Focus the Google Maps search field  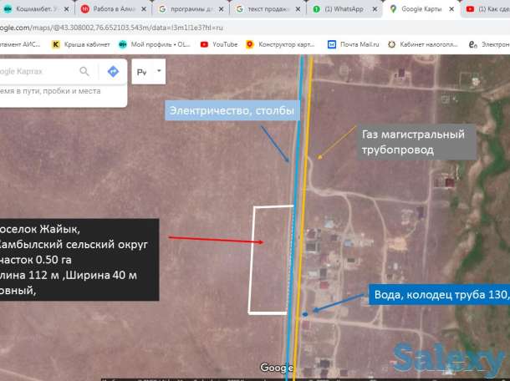pyautogui.click(x=38, y=71)
